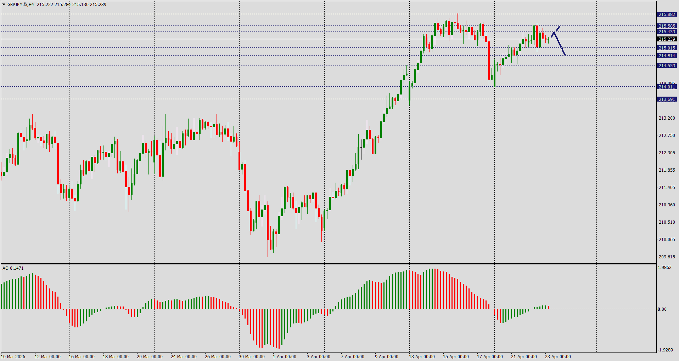Select the GBPJPY.fx,H4 chart title text
679x361 pixels.
21,5
